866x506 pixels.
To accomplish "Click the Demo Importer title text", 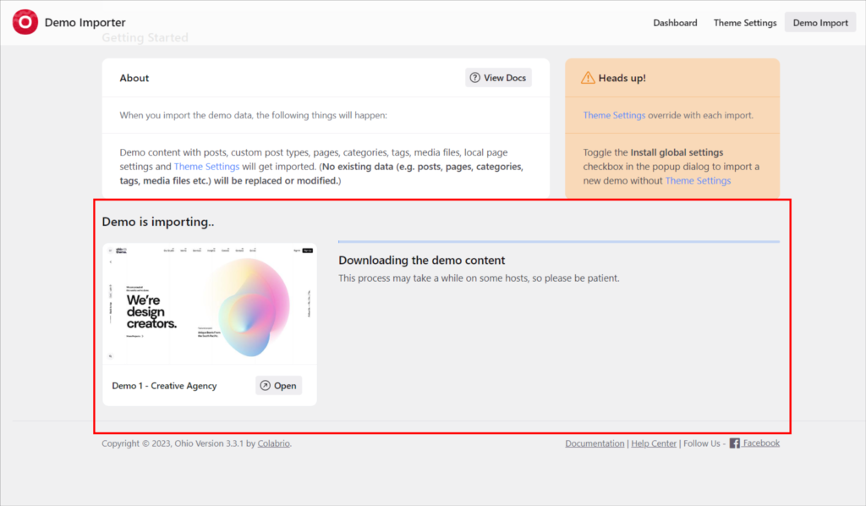I will (85, 23).
